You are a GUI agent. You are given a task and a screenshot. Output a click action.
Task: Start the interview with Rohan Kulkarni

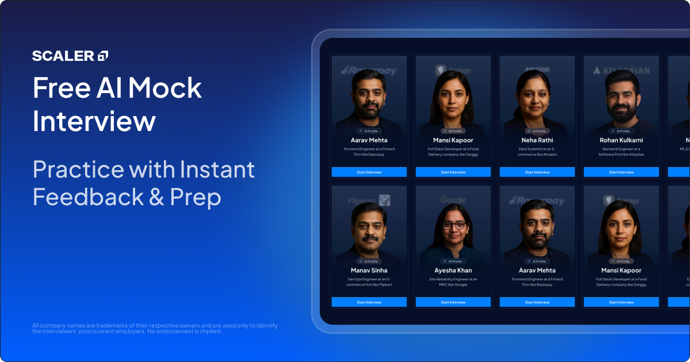coord(620,172)
